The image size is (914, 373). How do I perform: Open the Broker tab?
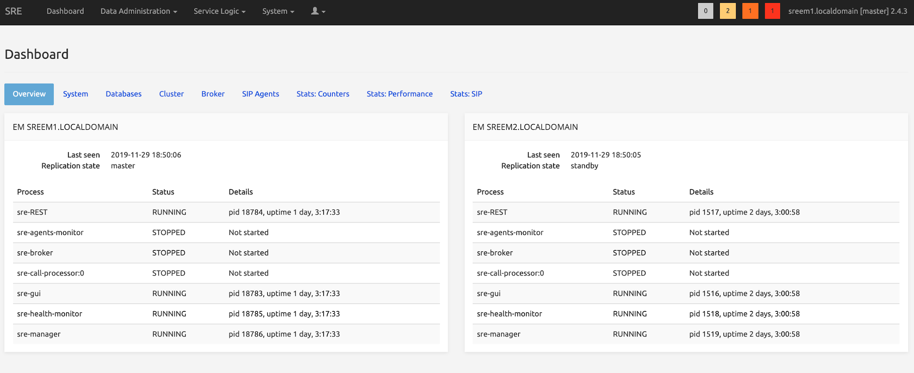[x=213, y=94]
